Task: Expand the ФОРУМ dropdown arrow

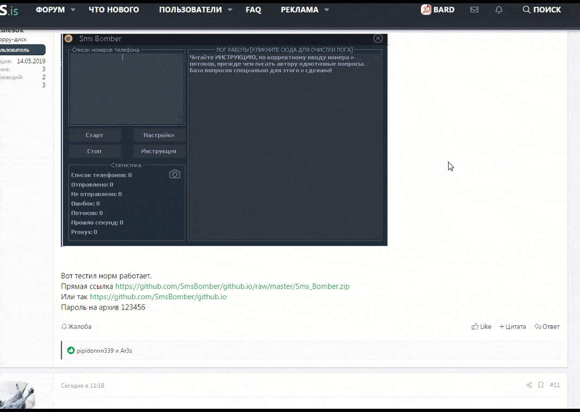Action: click(x=73, y=10)
